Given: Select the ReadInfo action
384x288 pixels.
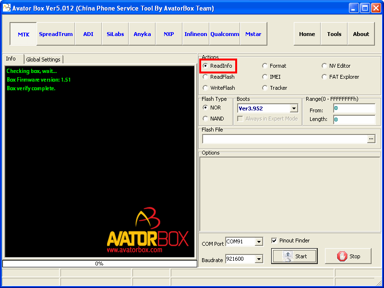Looking at the screenshot, I should (x=218, y=66).
